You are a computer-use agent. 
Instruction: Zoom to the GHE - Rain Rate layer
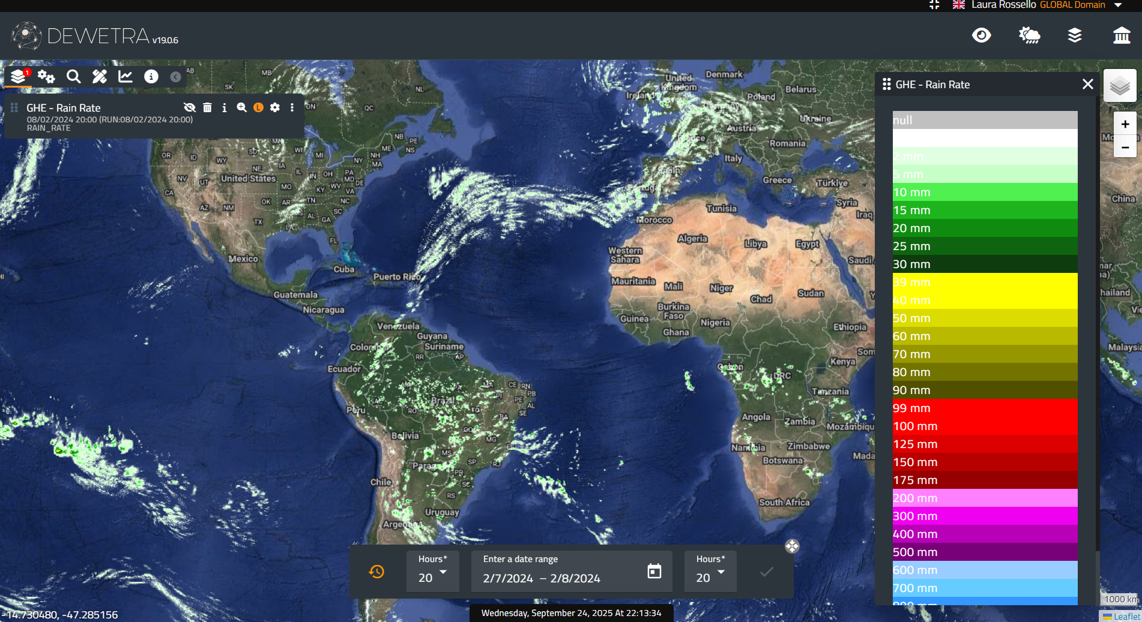click(241, 107)
